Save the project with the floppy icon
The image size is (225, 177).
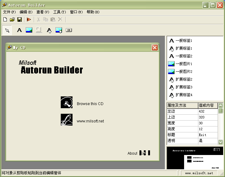(20, 20)
